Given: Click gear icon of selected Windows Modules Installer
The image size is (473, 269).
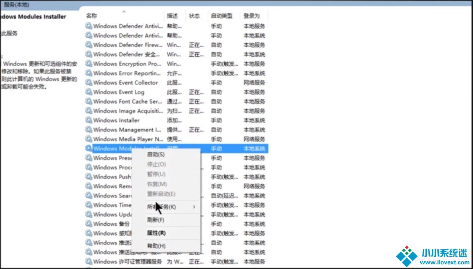Looking at the screenshot, I should [x=89, y=148].
